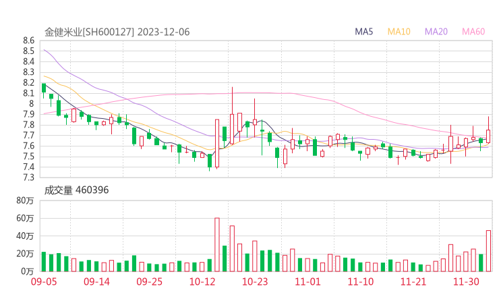This screenshot has width=499, height=297.
Task: Click the MA60 legend label
Action: 473,32
